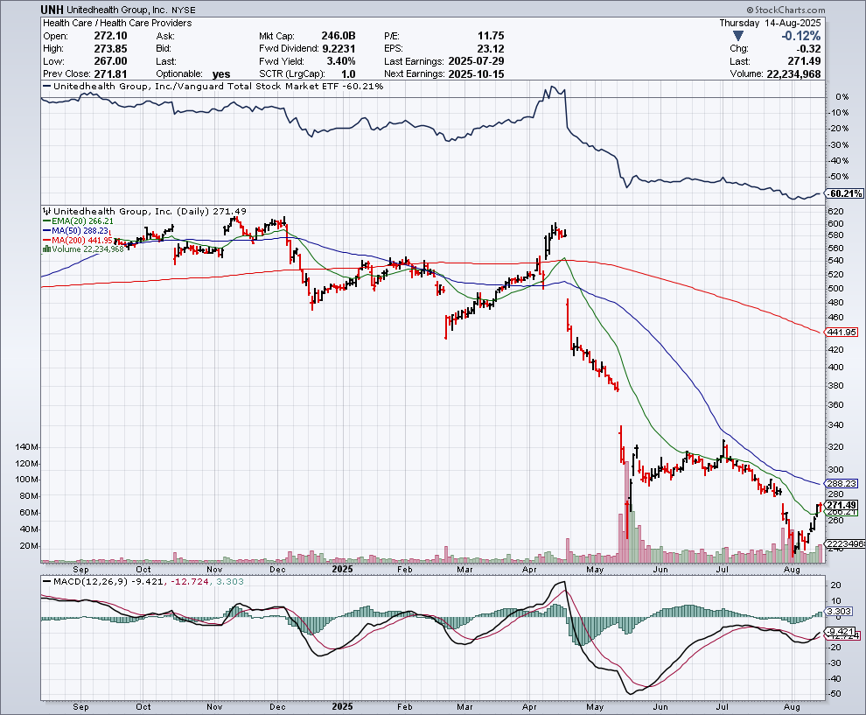
Task: Click the MACD(12,26,9) indicator legend
Action: pos(143,582)
